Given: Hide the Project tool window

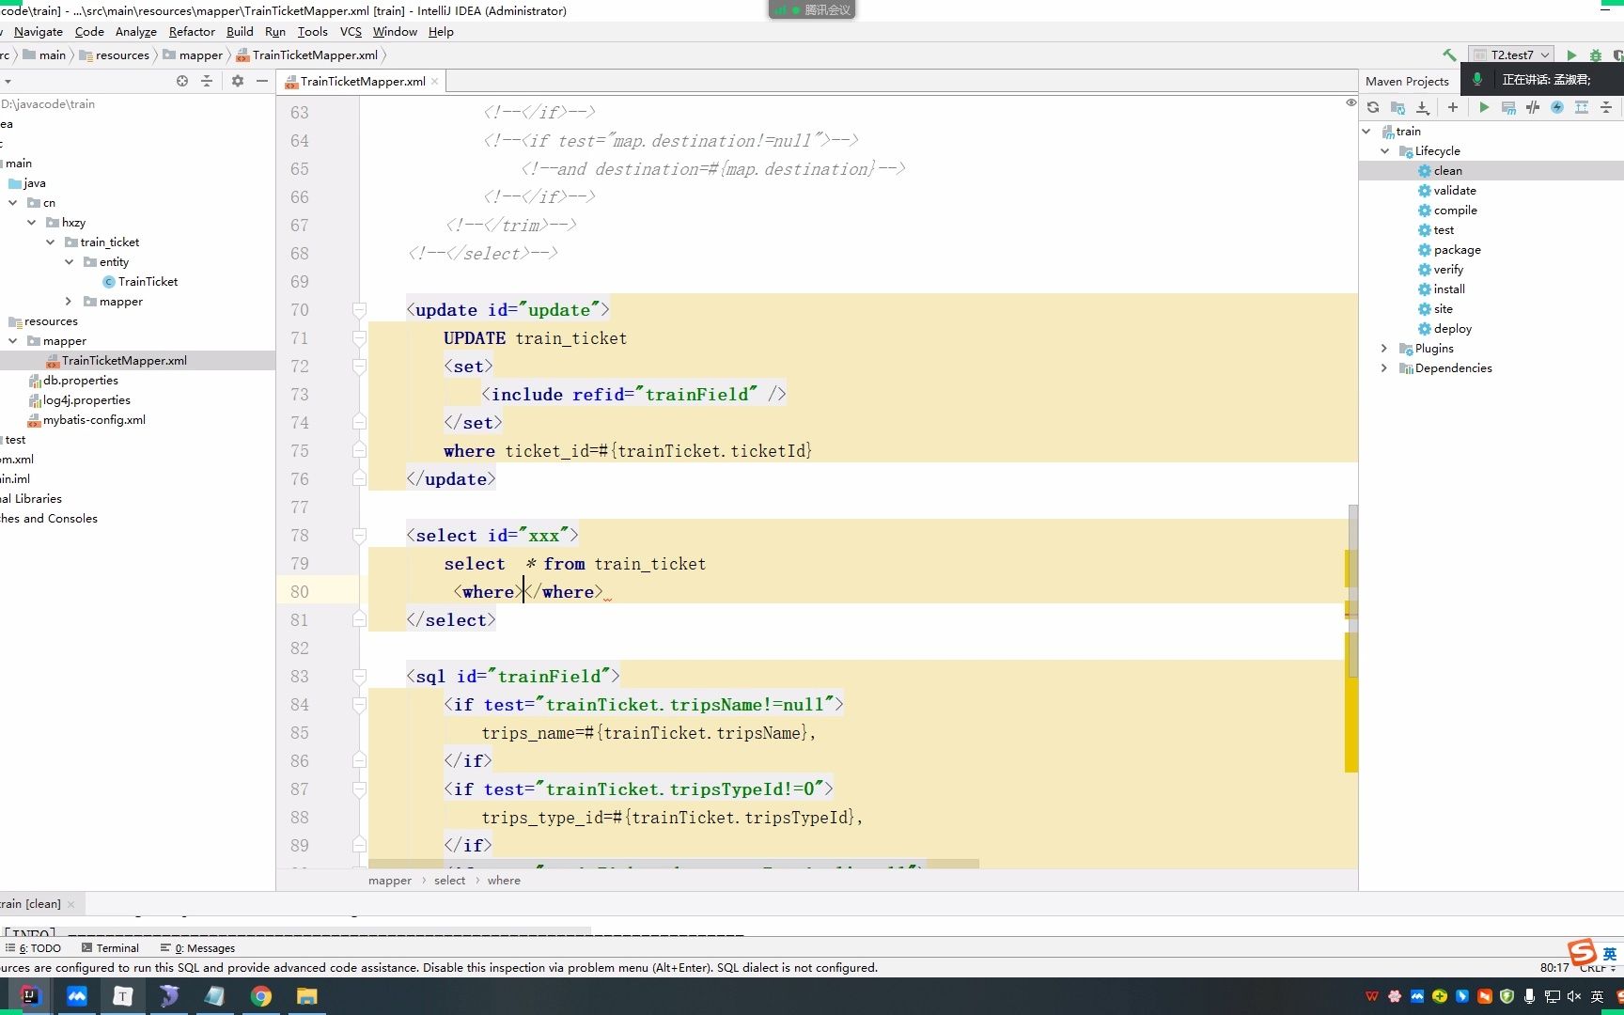Looking at the screenshot, I should [262, 81].
